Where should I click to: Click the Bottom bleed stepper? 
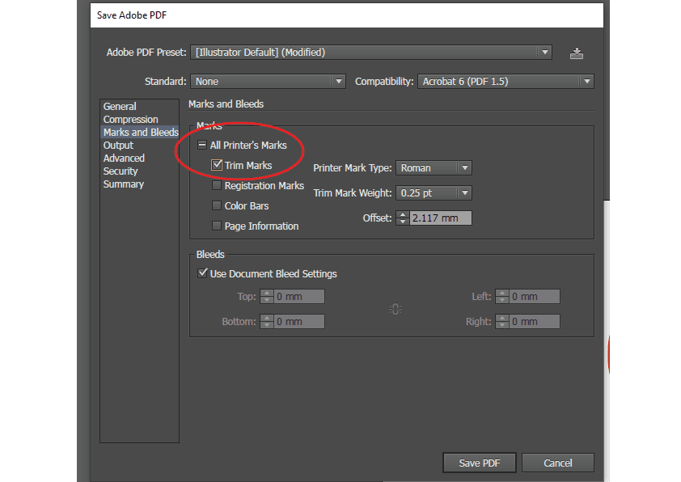click(267, 322)
